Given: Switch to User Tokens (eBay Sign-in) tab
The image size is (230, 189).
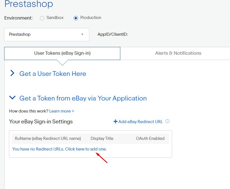Looking at the screenshot, I should click(x=62, y=53).
